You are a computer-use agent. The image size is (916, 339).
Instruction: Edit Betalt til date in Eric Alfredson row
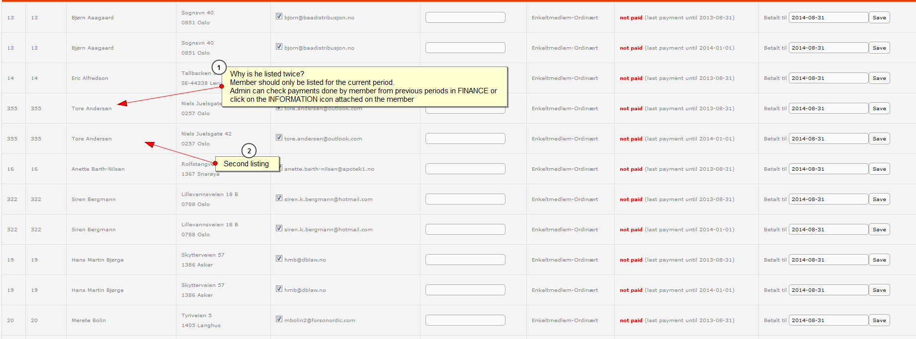(829, 78)
